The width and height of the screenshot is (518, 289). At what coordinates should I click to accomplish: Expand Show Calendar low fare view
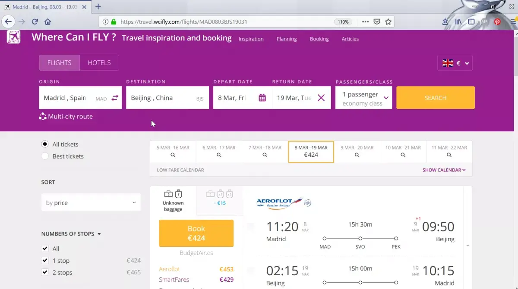(x=444, y=170)
